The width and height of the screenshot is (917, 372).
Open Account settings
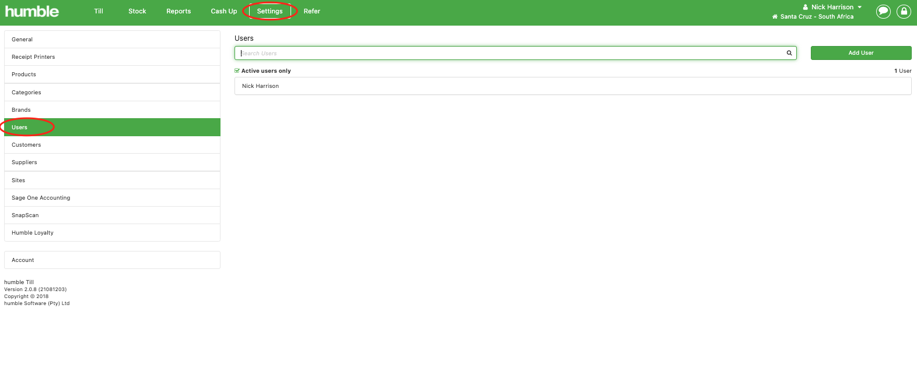point(112,260)
